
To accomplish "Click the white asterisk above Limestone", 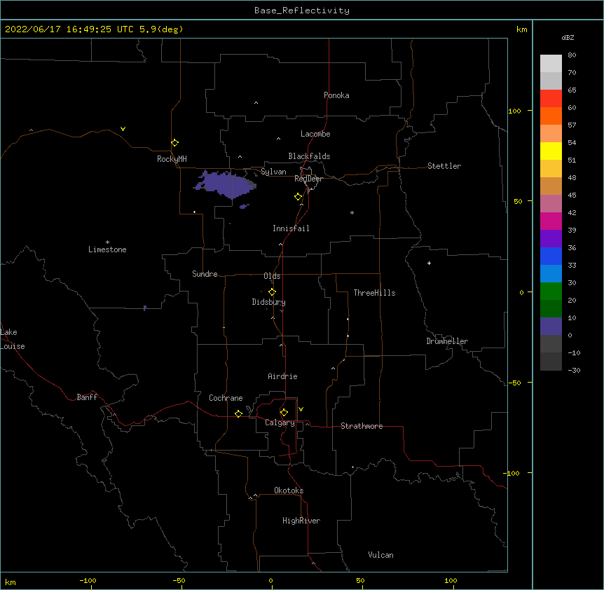I will point(107,242).
